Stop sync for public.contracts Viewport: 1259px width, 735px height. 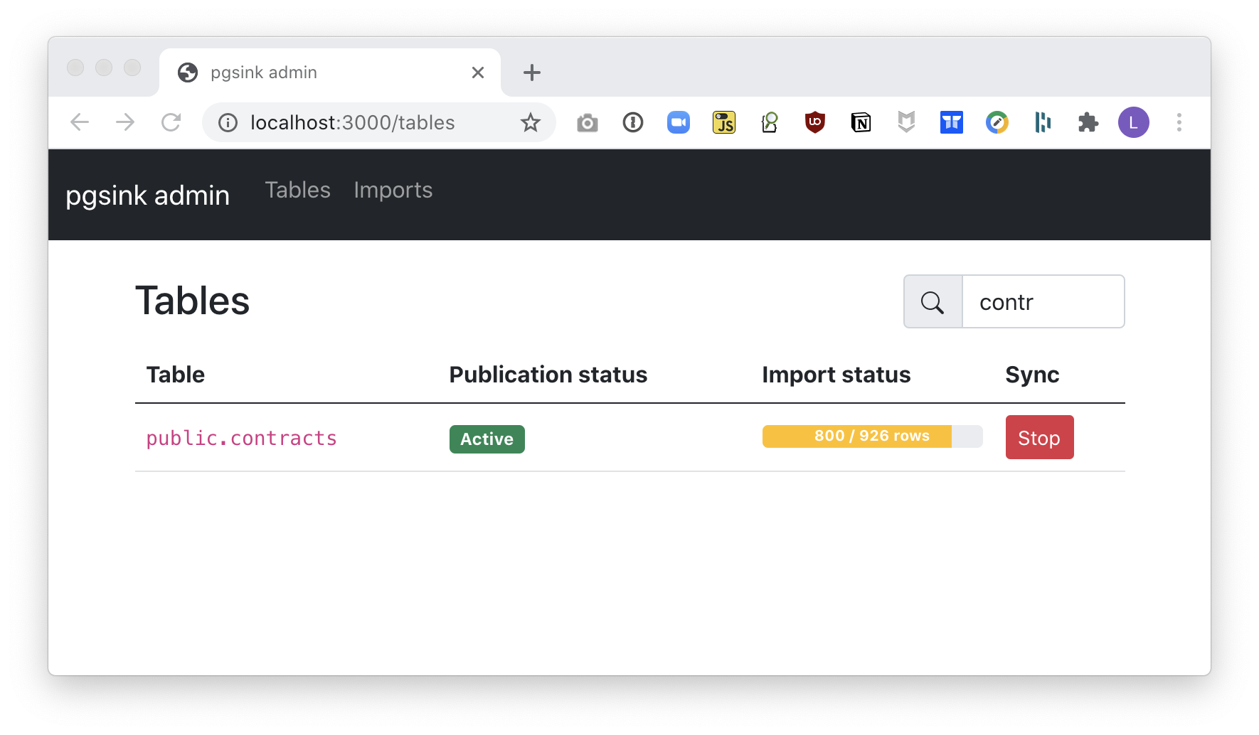(1039, 436)
